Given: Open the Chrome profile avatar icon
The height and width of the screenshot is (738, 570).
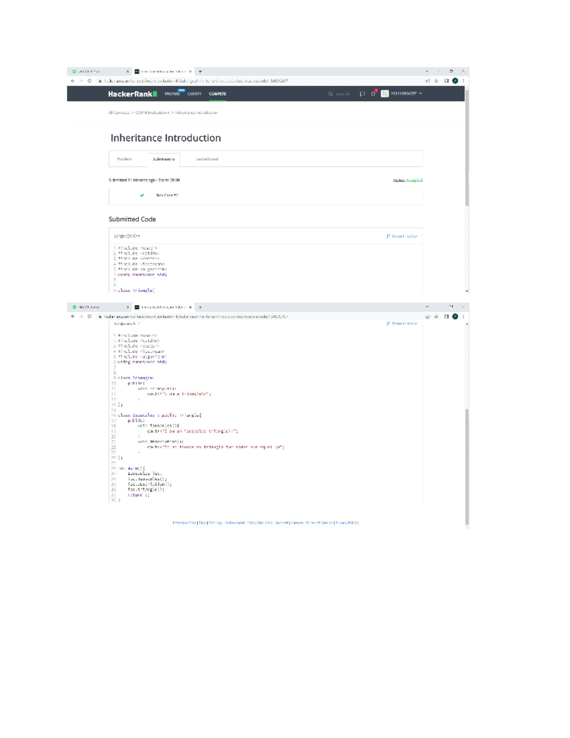Looking at the screenshot, I should tap(455, 81).
